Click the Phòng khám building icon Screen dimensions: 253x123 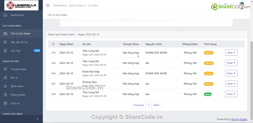coord(5,95)
